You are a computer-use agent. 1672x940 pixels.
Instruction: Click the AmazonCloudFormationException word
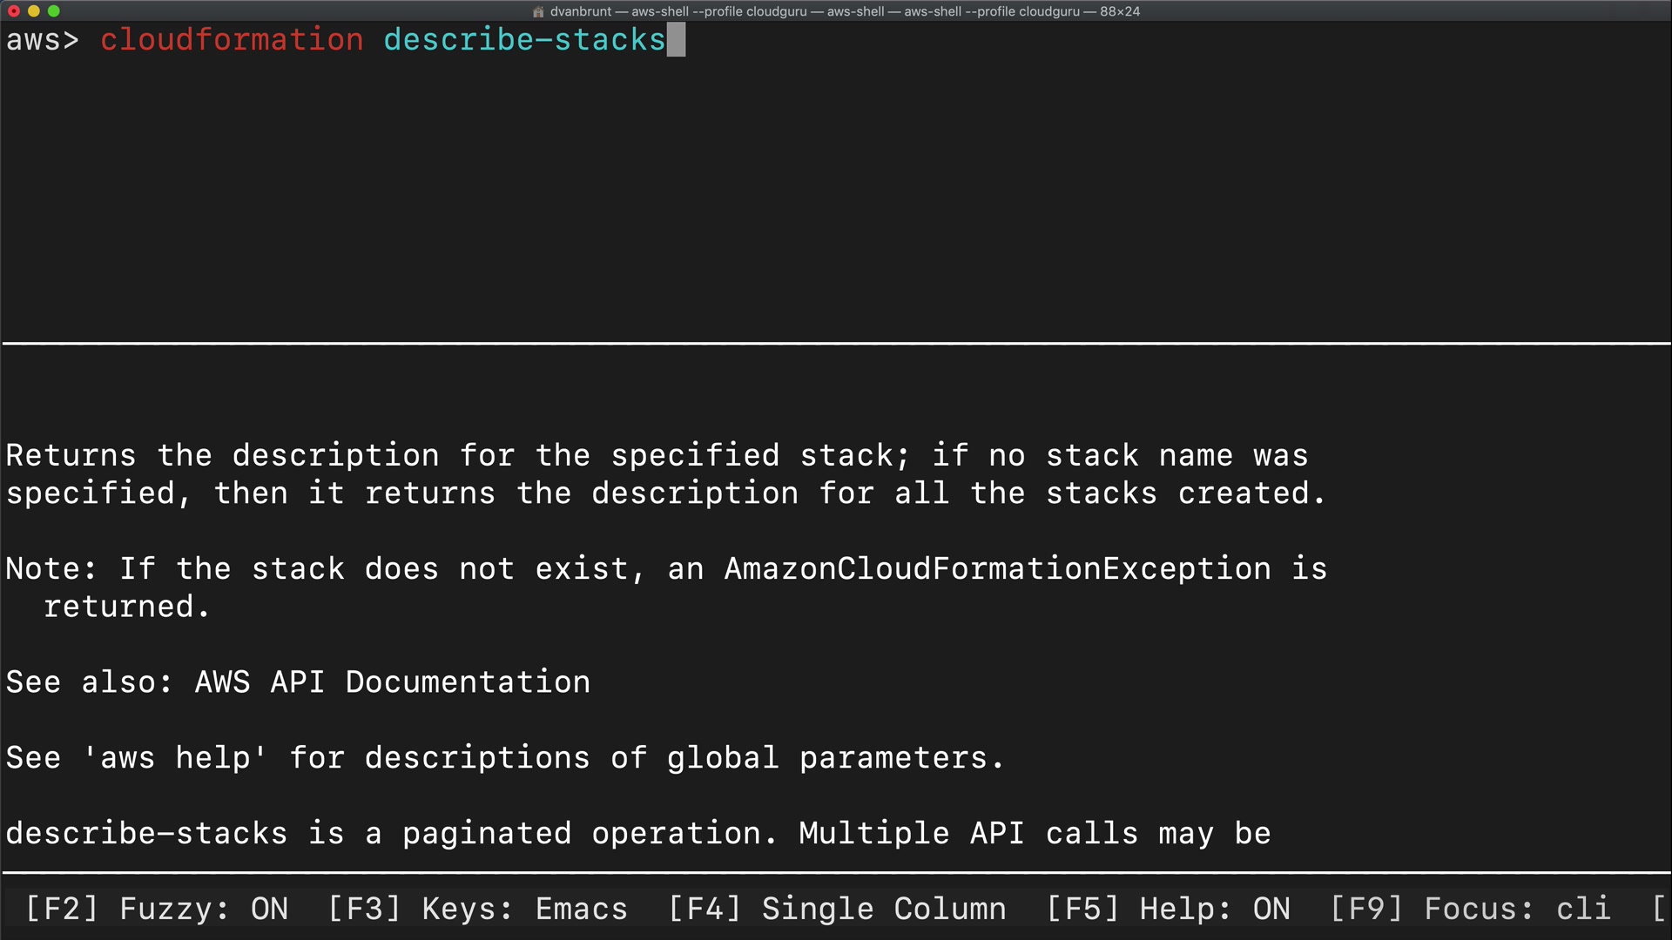pos(997,569)
